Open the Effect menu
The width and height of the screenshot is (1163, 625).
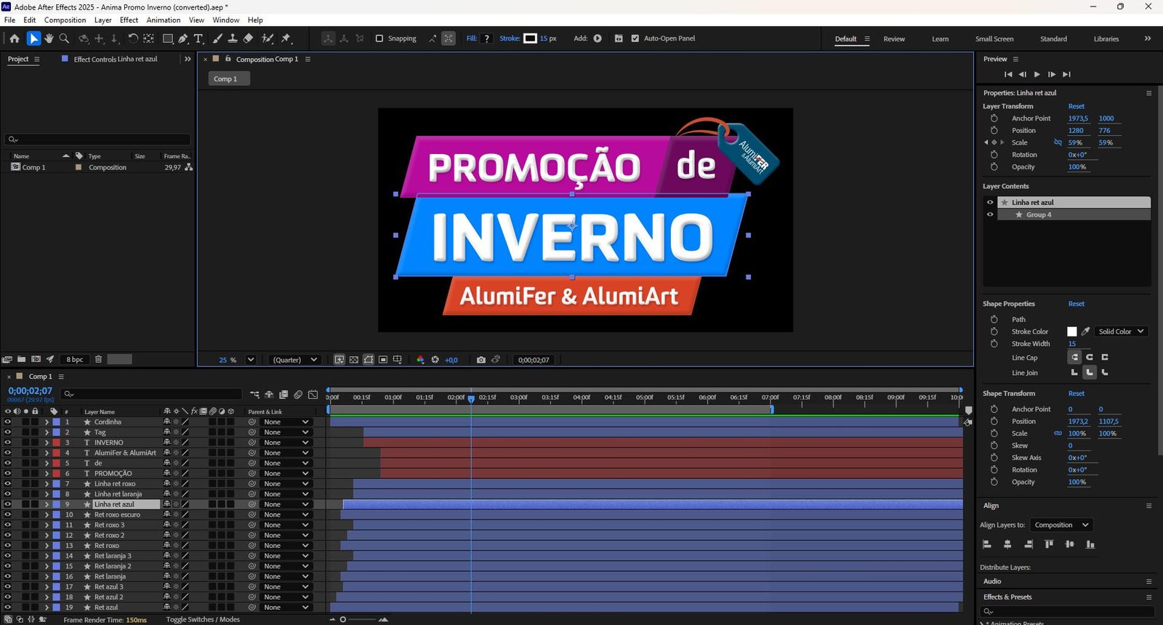(129, 20)
